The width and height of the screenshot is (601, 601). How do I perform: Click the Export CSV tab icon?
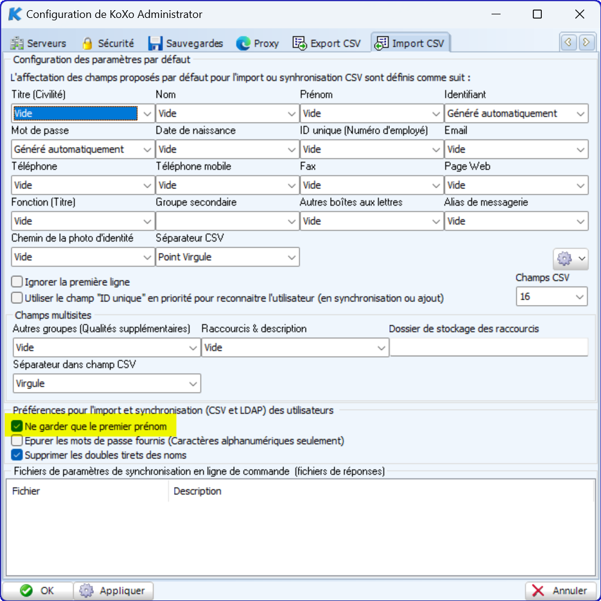tap(300, 44)
